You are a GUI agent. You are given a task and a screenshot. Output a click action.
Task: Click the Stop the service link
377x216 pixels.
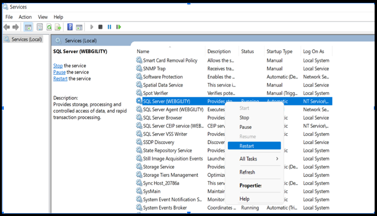pyautogui.click(x=58, y=66)
